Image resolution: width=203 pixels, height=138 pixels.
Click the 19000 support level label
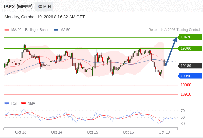tap(186, 85)
